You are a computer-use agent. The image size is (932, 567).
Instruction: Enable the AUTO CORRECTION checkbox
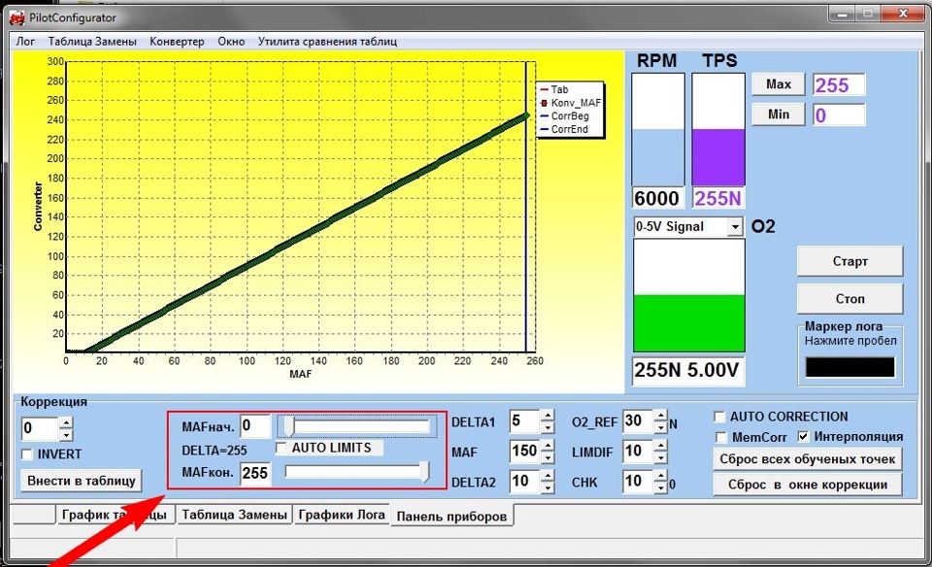[719, 417]
